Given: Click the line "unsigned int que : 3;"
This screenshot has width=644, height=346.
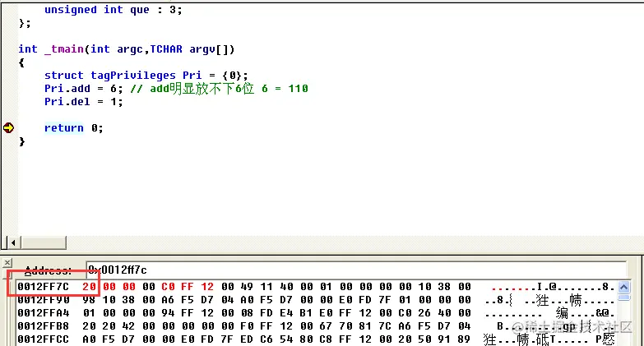Looking at the screenshot, I should [113, 9].
